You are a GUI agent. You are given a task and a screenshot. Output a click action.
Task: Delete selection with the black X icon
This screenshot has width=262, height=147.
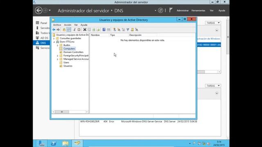pyautogui.click(x=85, y=30)
